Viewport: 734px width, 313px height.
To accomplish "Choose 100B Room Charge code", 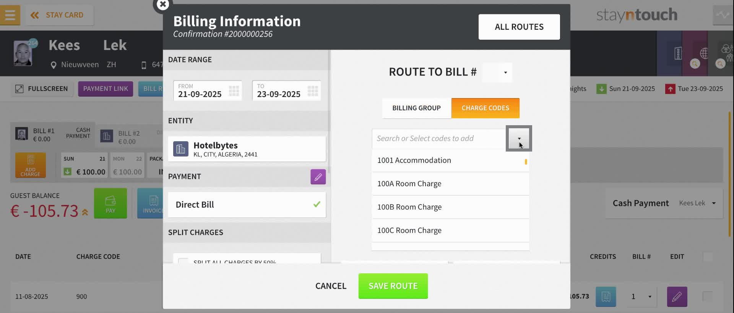I will click(450, 207).
